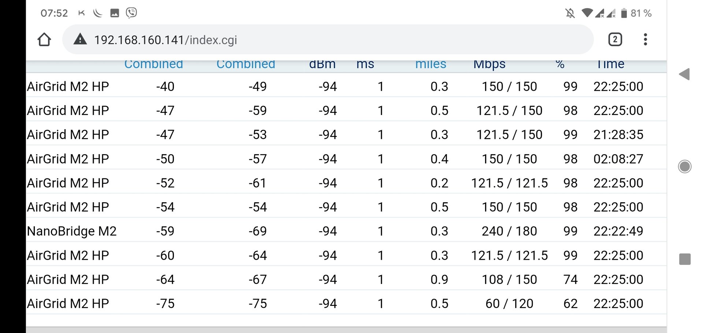Open the three-dot browser menu
This screenshot has width=703, height=333.
[x=645, y=39]
